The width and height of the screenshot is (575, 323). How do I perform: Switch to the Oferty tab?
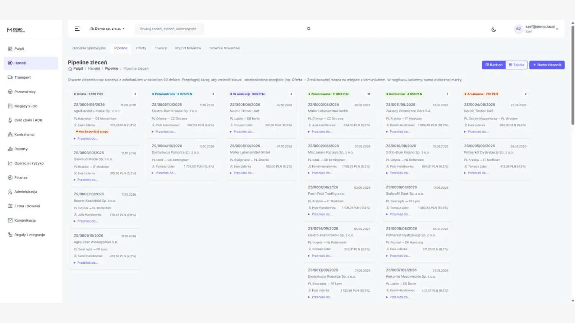pyautogui.click(x=141, y=48)
